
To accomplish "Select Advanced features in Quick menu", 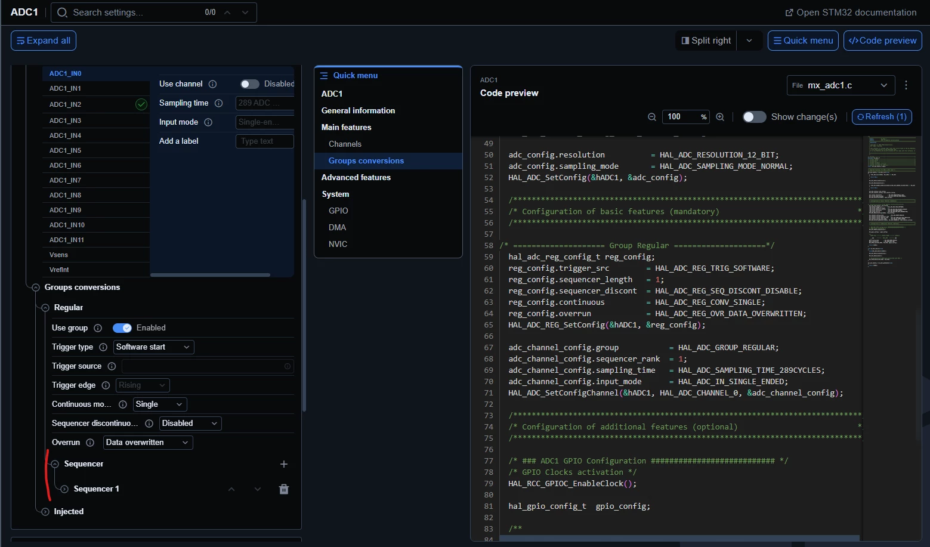I will pos(356,178).
